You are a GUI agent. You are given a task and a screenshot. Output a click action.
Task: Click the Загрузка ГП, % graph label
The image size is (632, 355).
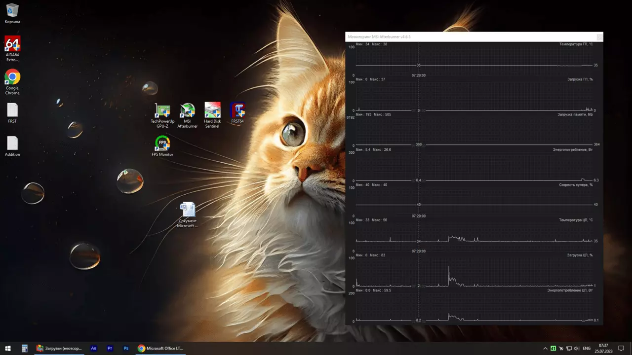pos(580,79)
